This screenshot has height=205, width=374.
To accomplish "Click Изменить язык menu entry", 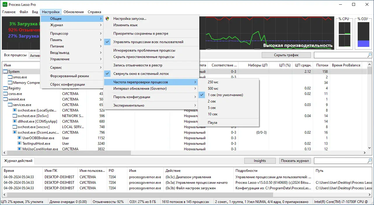I will (x=151, y=25).
